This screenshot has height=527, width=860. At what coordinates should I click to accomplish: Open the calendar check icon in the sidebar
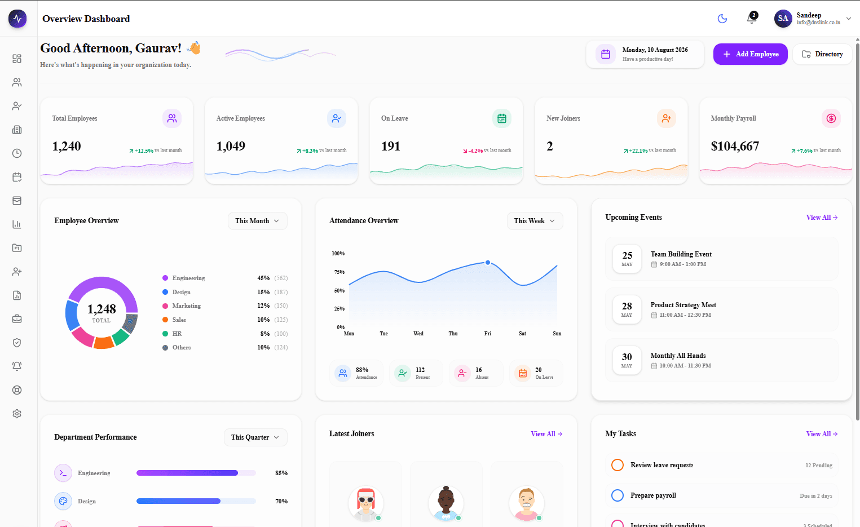pyautogui.click(x=17, y=177)
